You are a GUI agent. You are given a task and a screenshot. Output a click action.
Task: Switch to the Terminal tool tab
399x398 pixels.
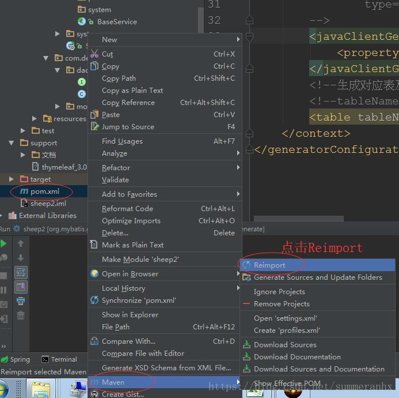pyautogui.click(x=59, y=359)
